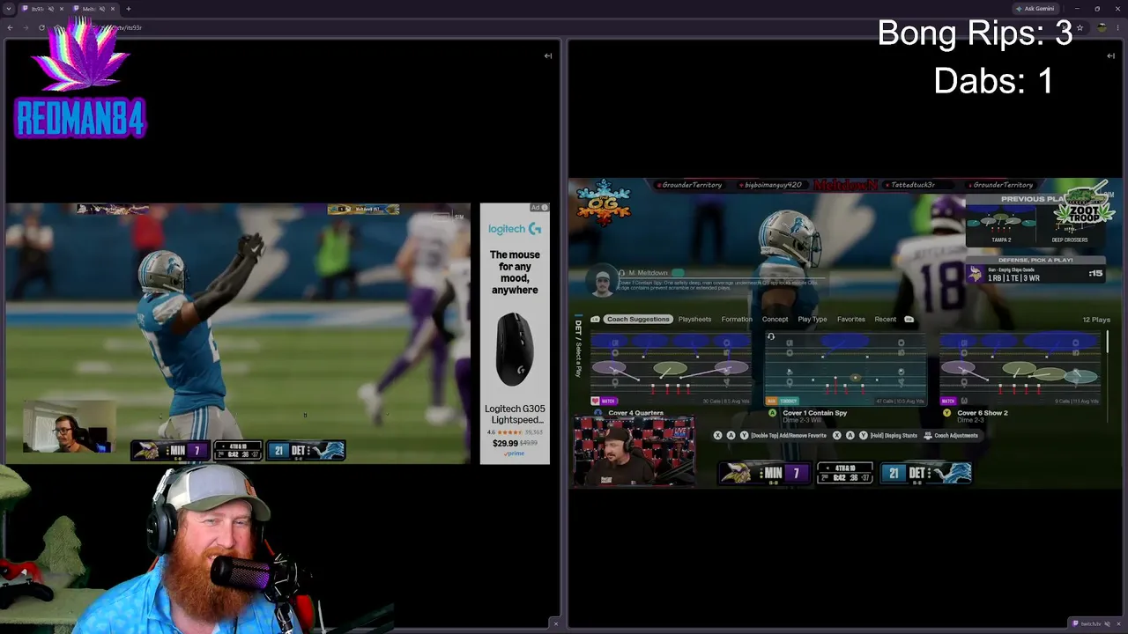Choose the Cover 1 Contain Spy play diagram
Image resolution: width=1128 pixels, height=634 pixels.
tap(845, 368)
